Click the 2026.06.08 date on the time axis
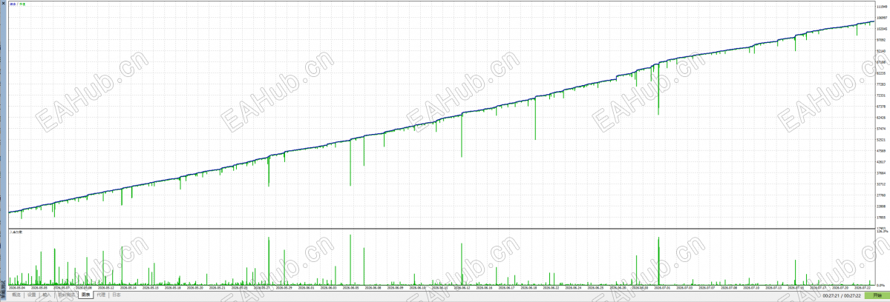890x302 pixels. (373, 288)
